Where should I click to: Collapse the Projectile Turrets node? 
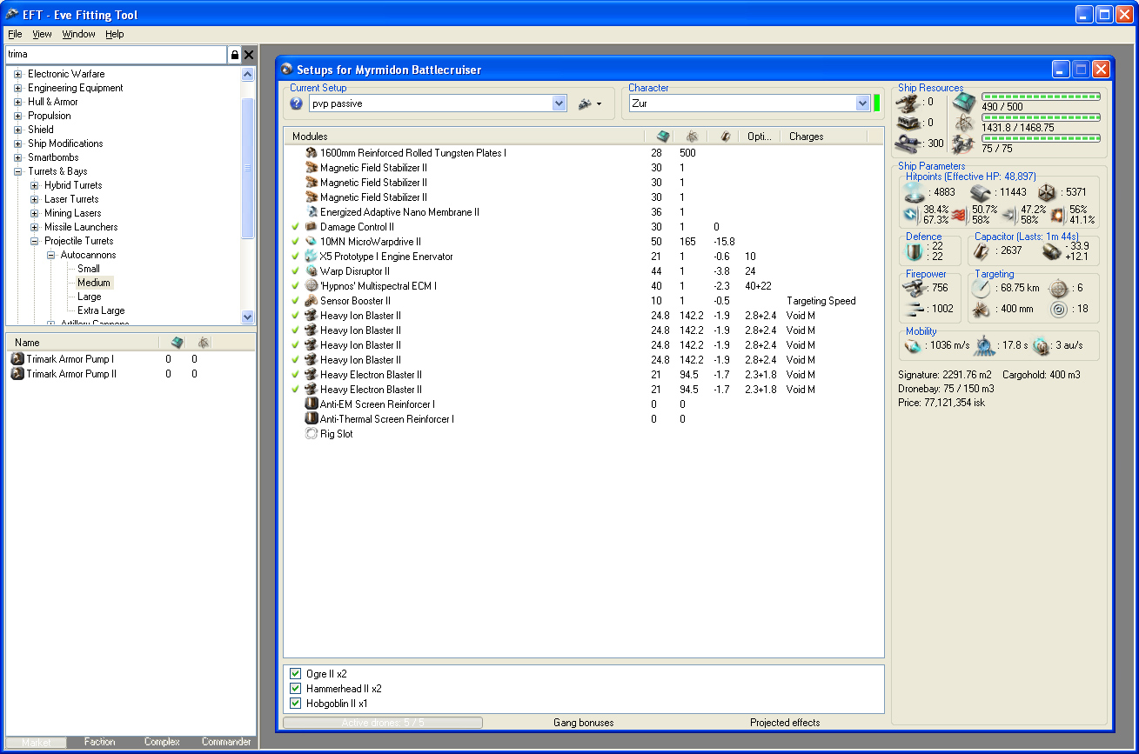click(x=34, y=241)
